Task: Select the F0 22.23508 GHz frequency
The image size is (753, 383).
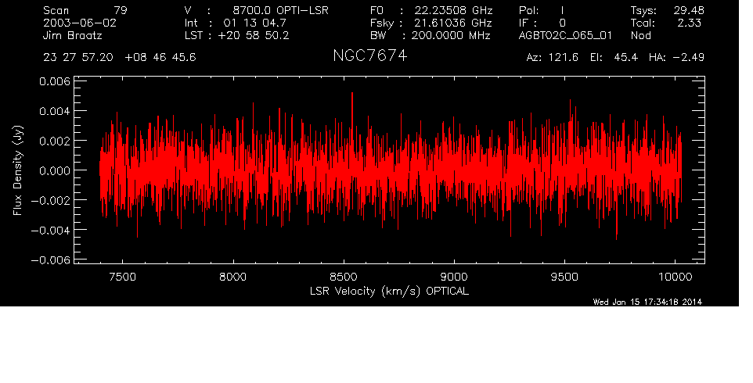Action: click(430, 10)
